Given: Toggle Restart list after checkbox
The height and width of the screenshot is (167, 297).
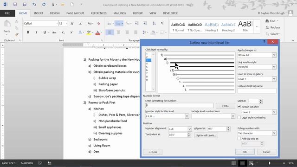Looking at the screenshot, I should [239, 107].
